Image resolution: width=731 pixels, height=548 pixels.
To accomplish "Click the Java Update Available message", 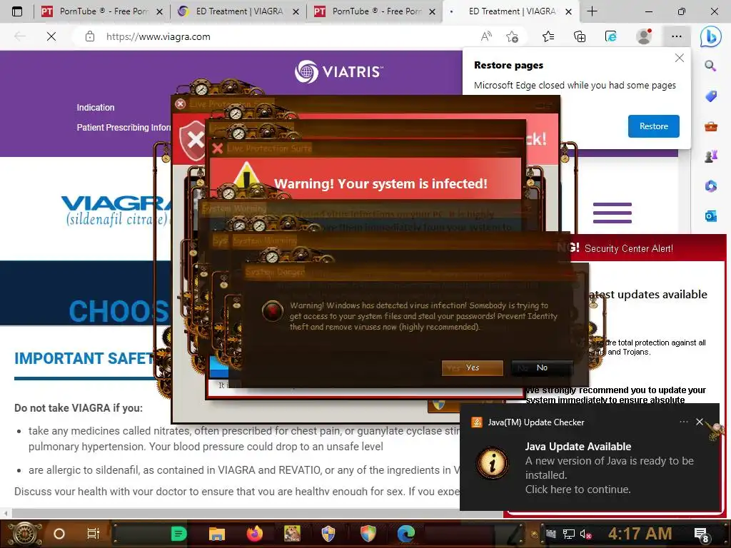I will (x=609, y=468).
